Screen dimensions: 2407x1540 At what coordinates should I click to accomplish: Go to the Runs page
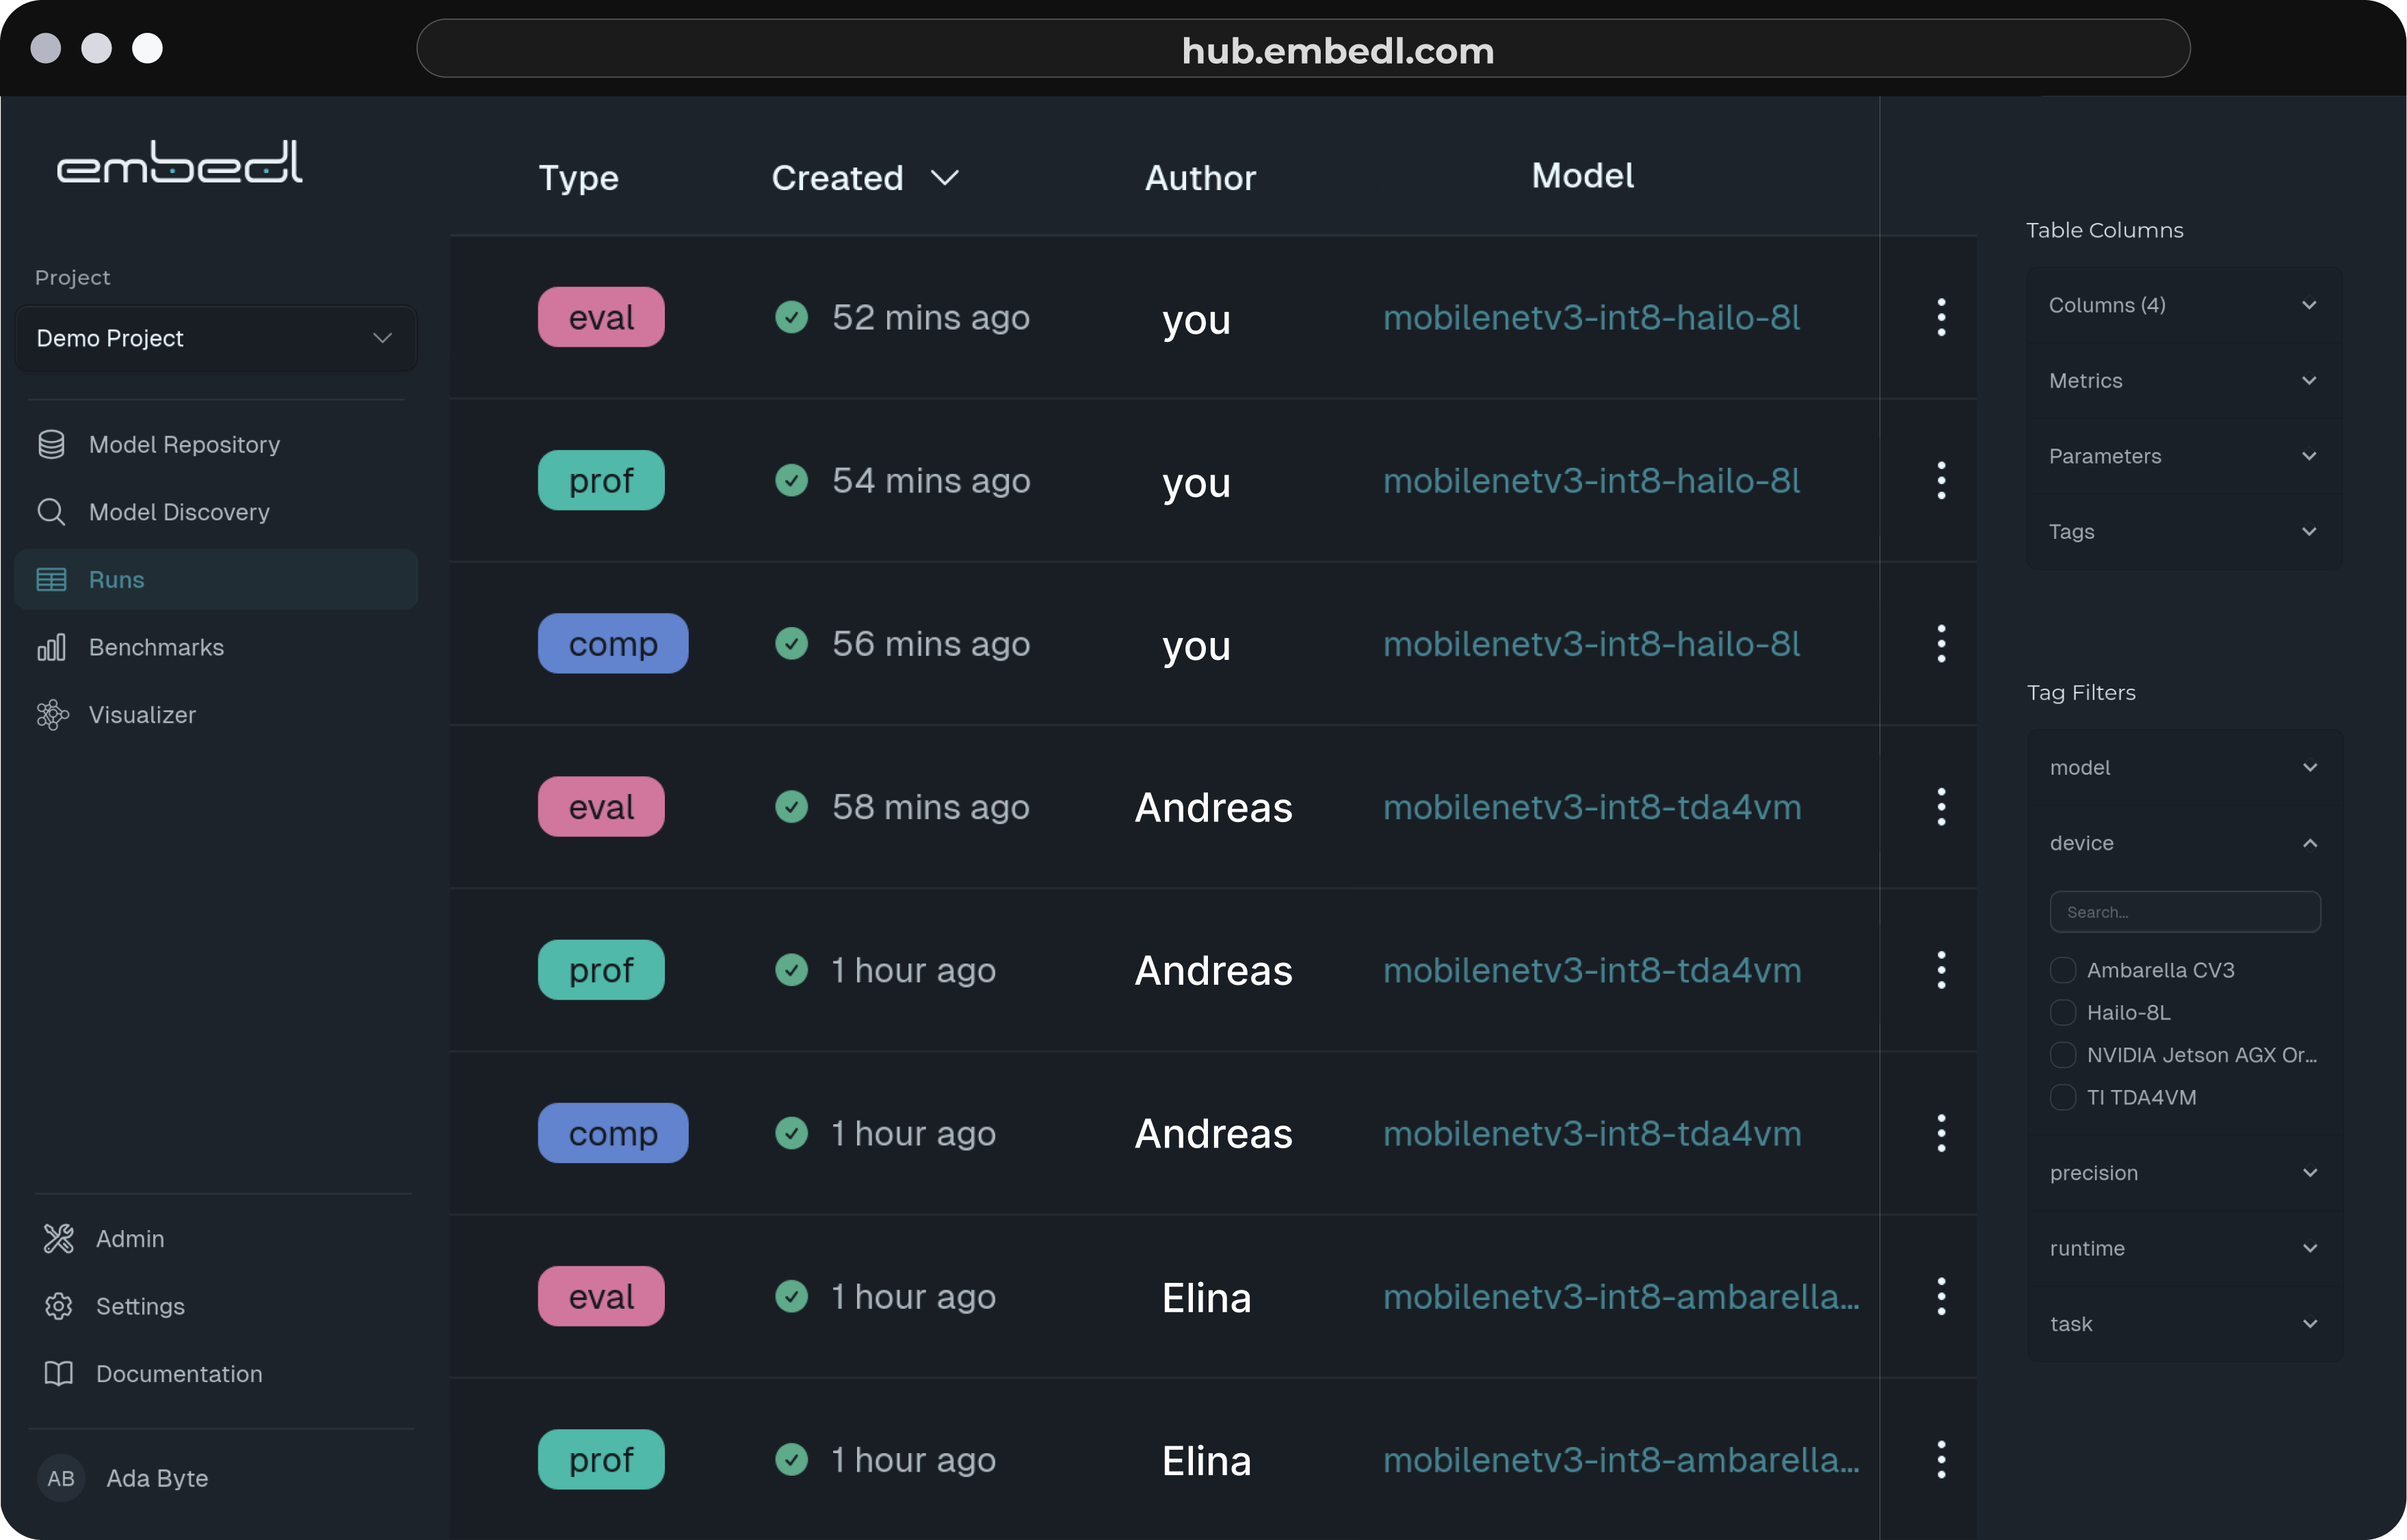point(116,580)
